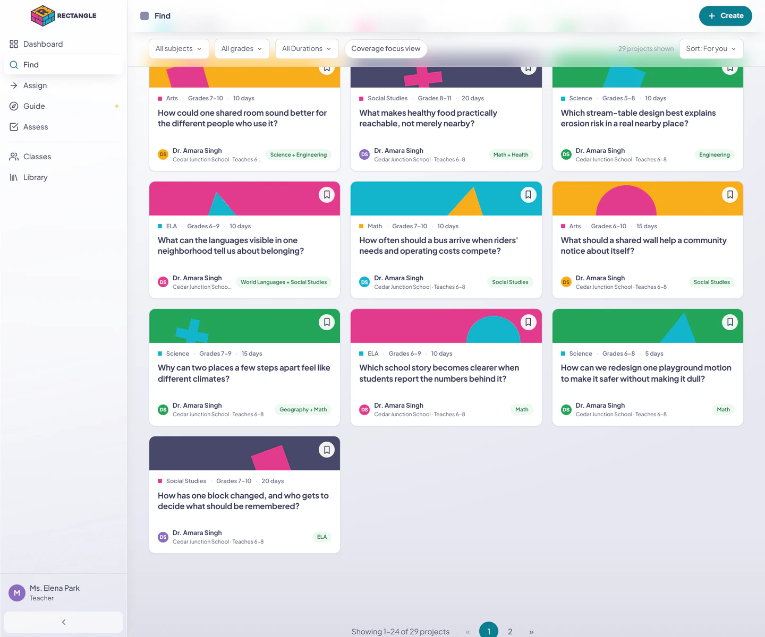
Task: Click the Assess checkmark icon
Action: (x=14, y=127)
